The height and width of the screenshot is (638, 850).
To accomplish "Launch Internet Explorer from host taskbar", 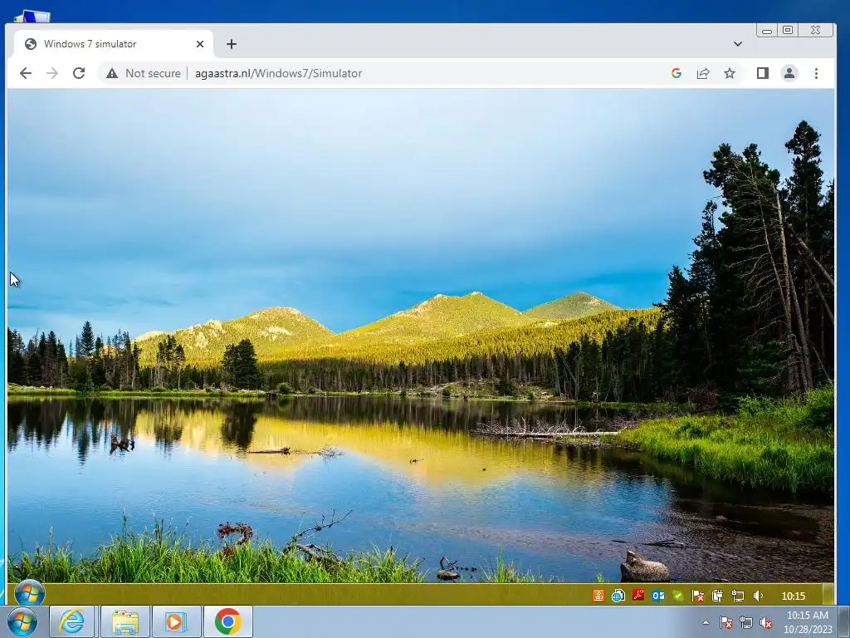I will [x=72, y=621].
